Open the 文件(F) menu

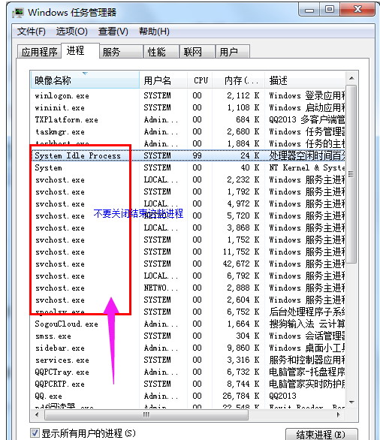(31, 31)
